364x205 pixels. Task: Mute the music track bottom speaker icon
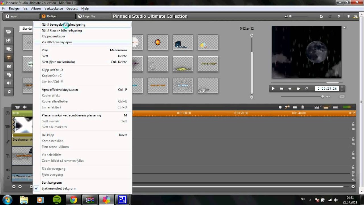coord(353,180)
